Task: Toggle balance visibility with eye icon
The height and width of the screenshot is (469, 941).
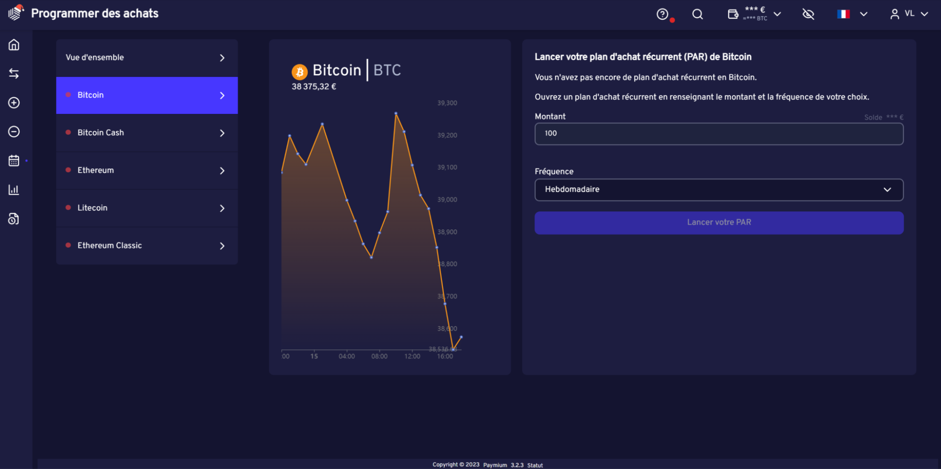Action: coord(808,14)
